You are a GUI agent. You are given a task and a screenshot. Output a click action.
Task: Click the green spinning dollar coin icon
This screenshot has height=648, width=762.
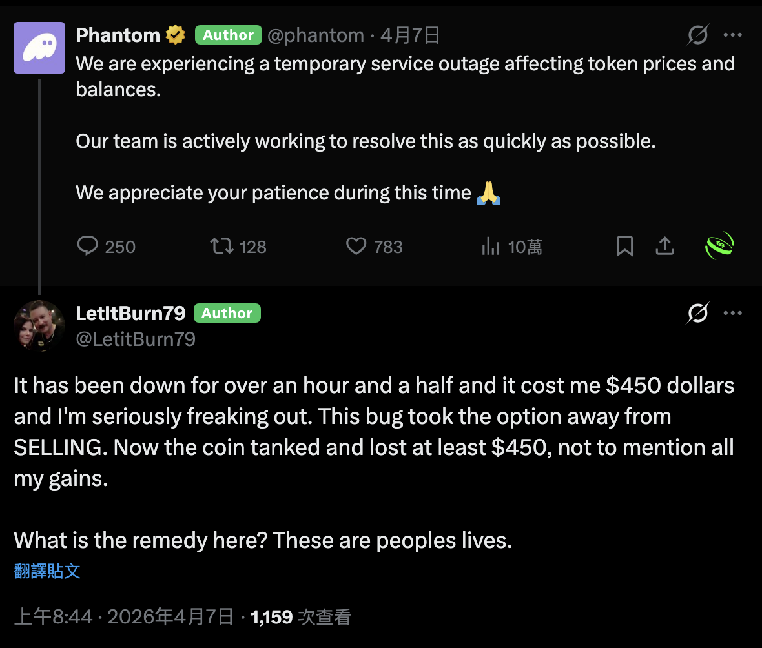pos(719,245)
